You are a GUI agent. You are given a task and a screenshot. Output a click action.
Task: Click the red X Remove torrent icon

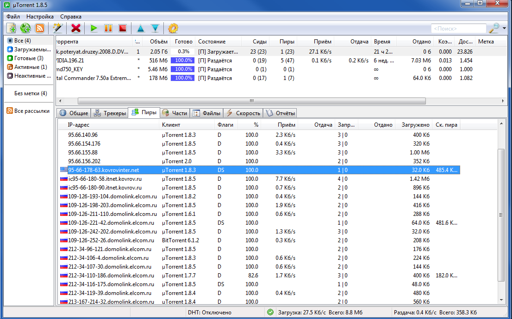[x=76, y=28]
